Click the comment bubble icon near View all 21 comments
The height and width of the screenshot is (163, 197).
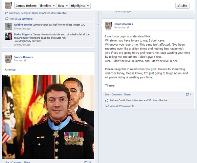[x=7, y=19]
